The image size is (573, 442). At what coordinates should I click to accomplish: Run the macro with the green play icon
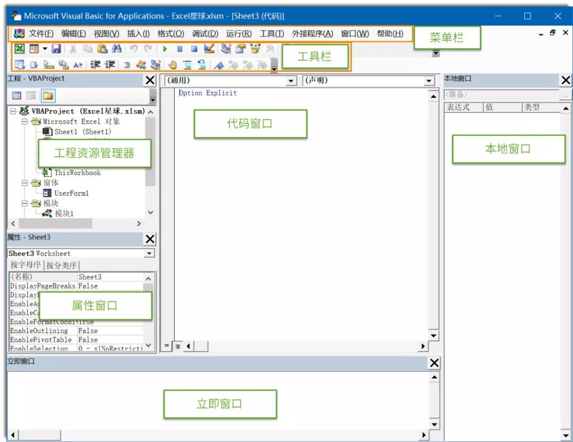[x=165, y=49]
